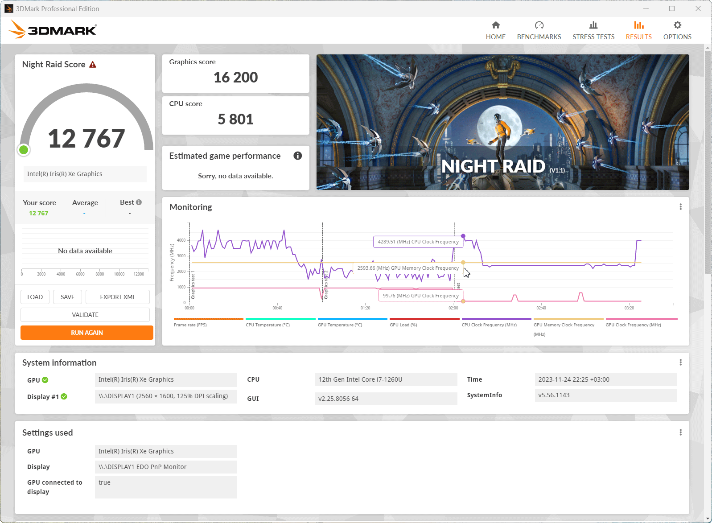Select the GPU connected to display value true
This screenshot has height=523, width=712.
click(x=166, y=487)
